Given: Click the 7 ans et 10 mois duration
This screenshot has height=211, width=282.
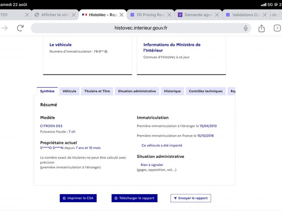Looking at the screenshot, I should tap(88, 148).
